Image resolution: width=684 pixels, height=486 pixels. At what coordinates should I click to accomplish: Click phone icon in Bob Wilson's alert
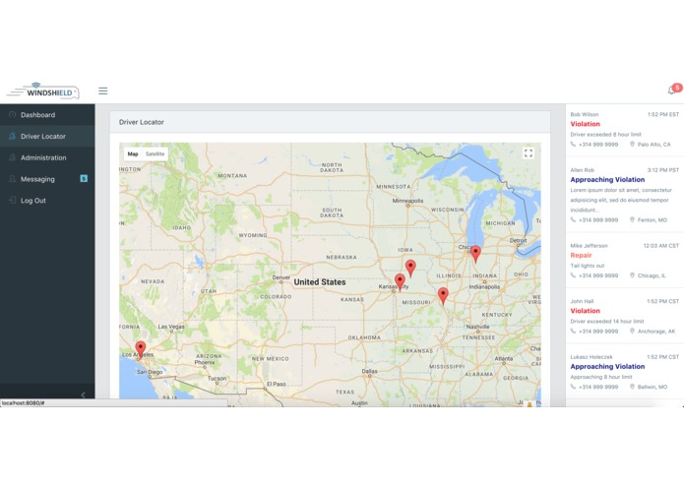coord(573,144)
